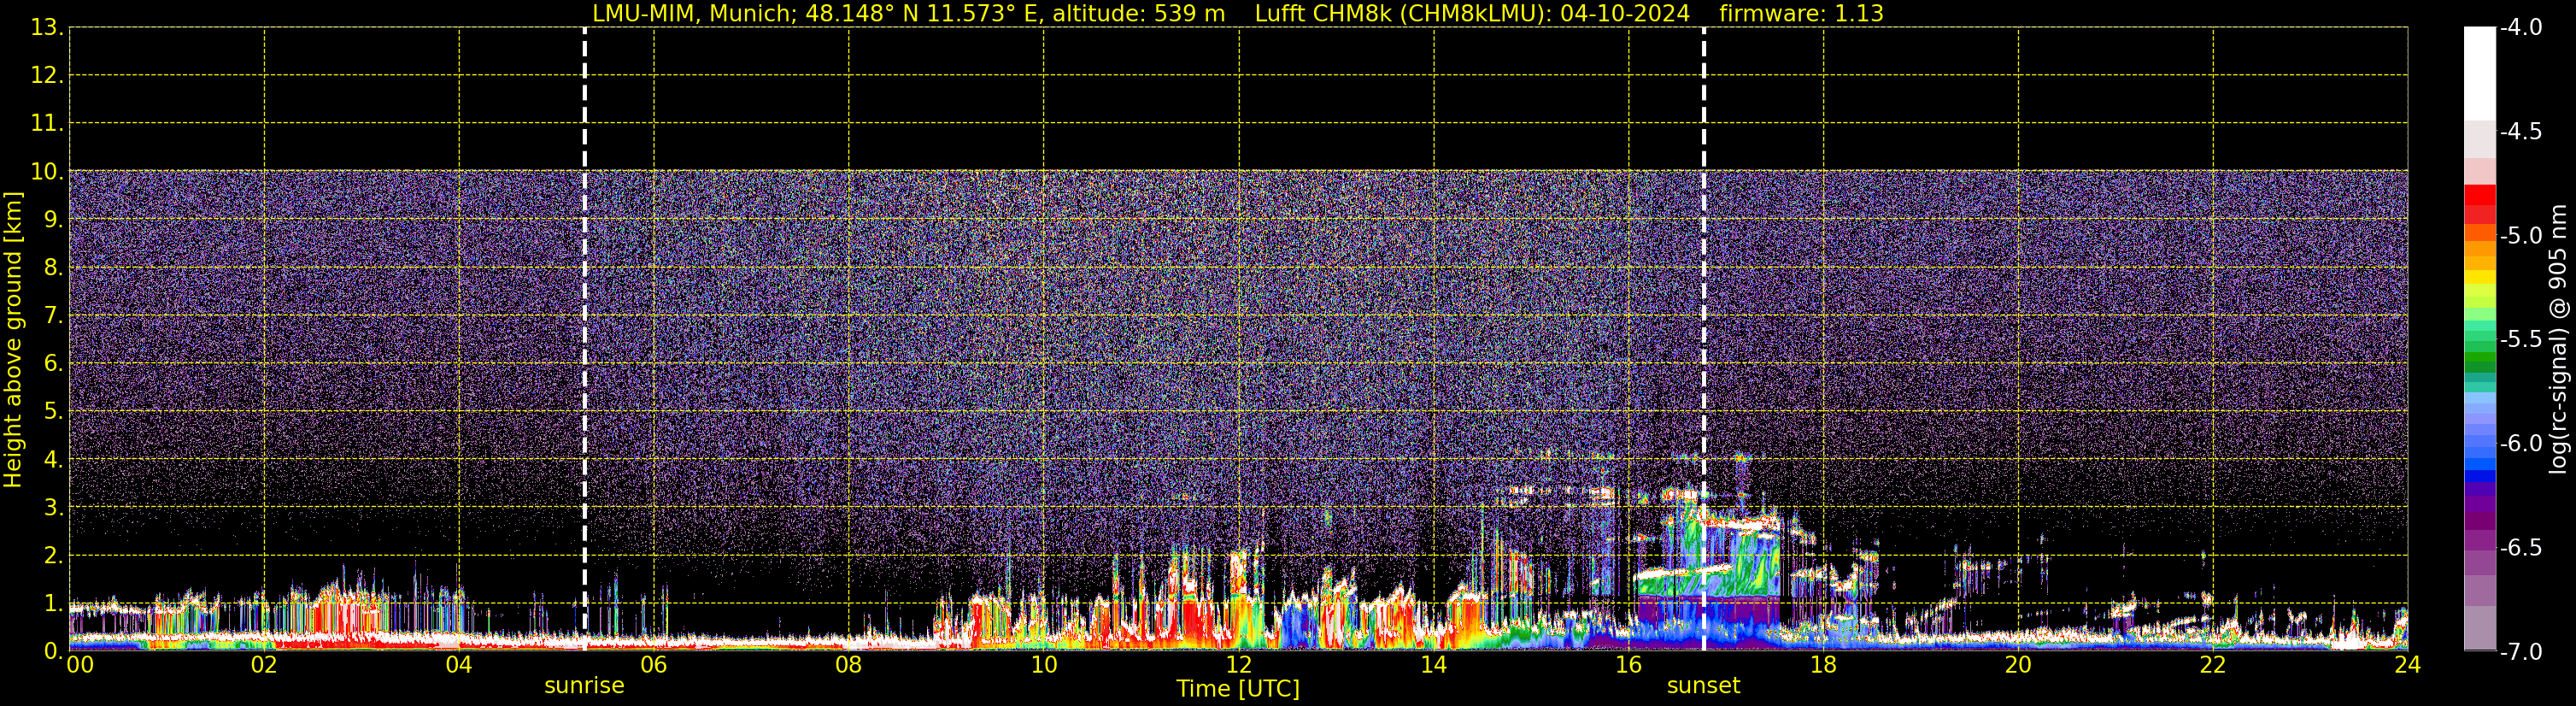Click the '18' time axis tick label
2576x706 pixels.
point(1824,665)
